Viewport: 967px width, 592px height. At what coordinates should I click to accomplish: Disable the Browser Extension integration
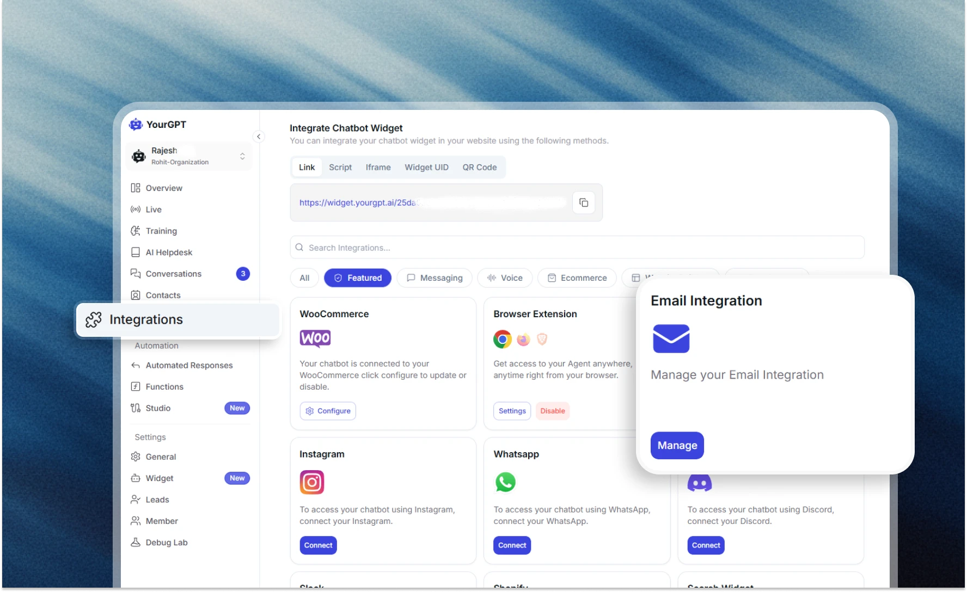click(x=552, y=411)
